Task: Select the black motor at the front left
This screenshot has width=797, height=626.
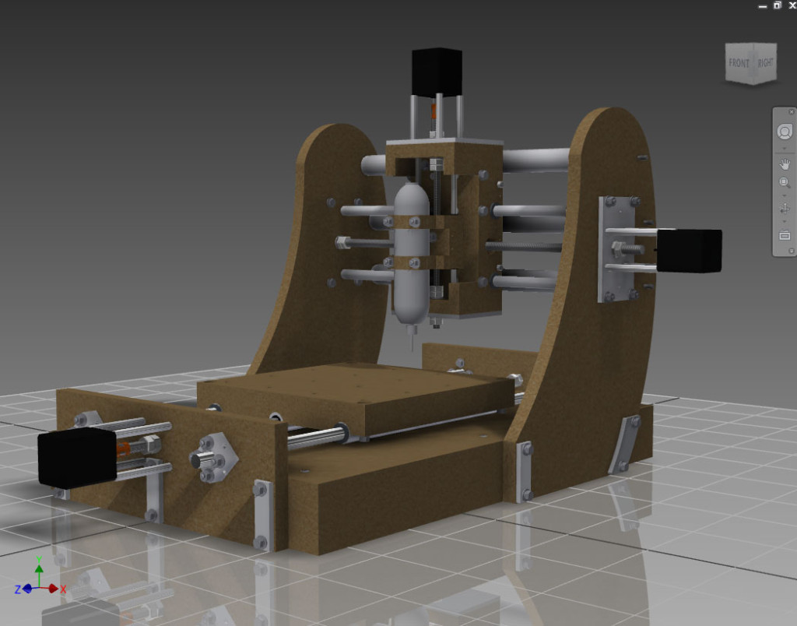Action: click(77, 457)
